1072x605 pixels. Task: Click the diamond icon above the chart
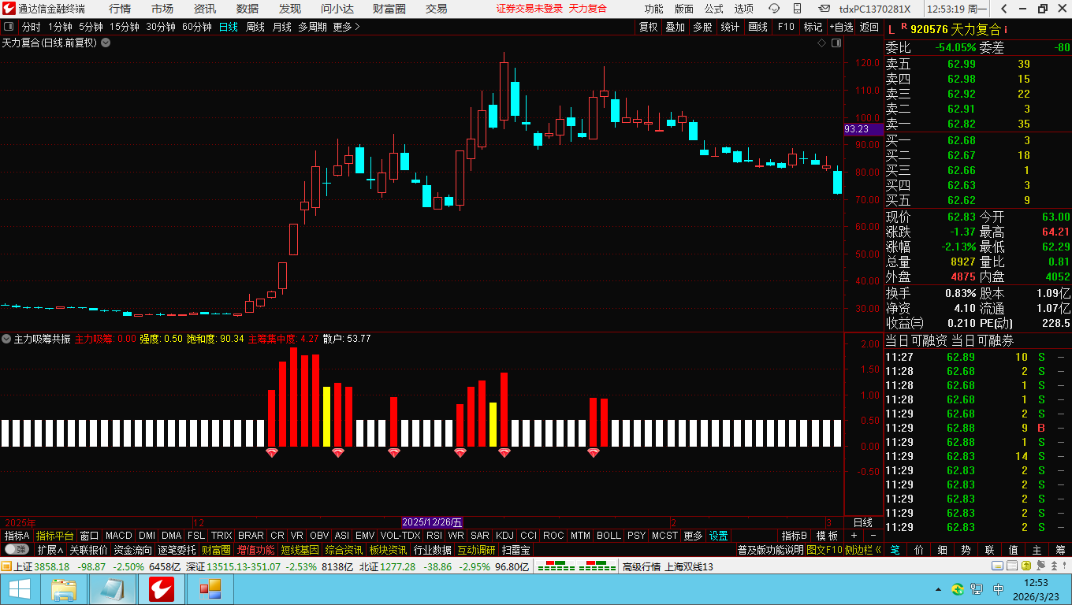[x=820, y=43]
